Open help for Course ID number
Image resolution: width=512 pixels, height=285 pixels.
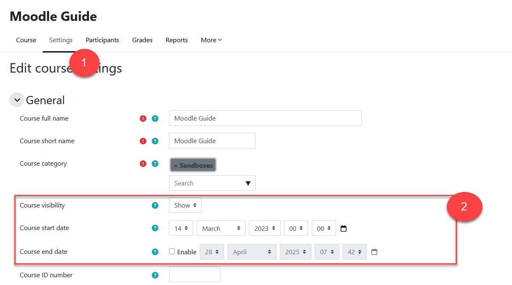coord(155,275)
